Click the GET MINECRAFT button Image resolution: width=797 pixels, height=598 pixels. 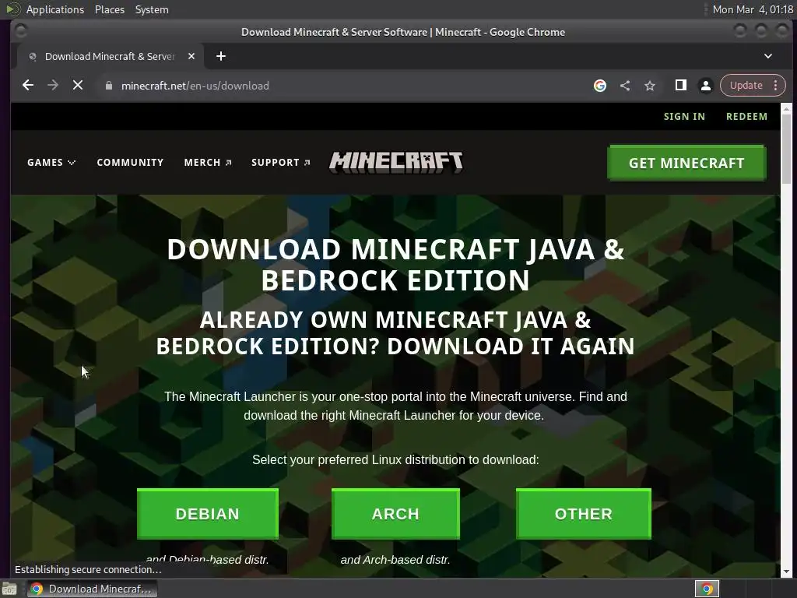(x=686, y=163)
